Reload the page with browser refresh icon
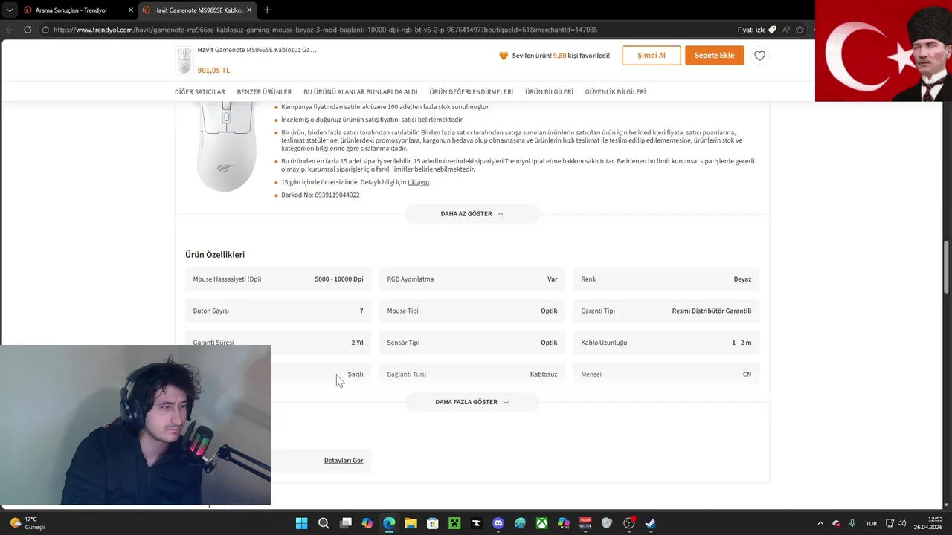This screenshot has height=535, width=952. coord(28,30)
